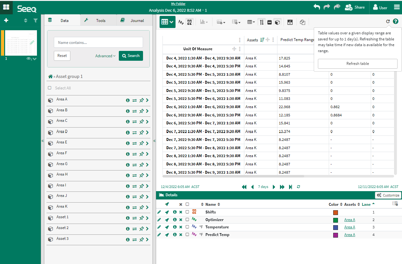Open info icon for Area C
Screen dimensions: 402x264
[x=128, y=122]
